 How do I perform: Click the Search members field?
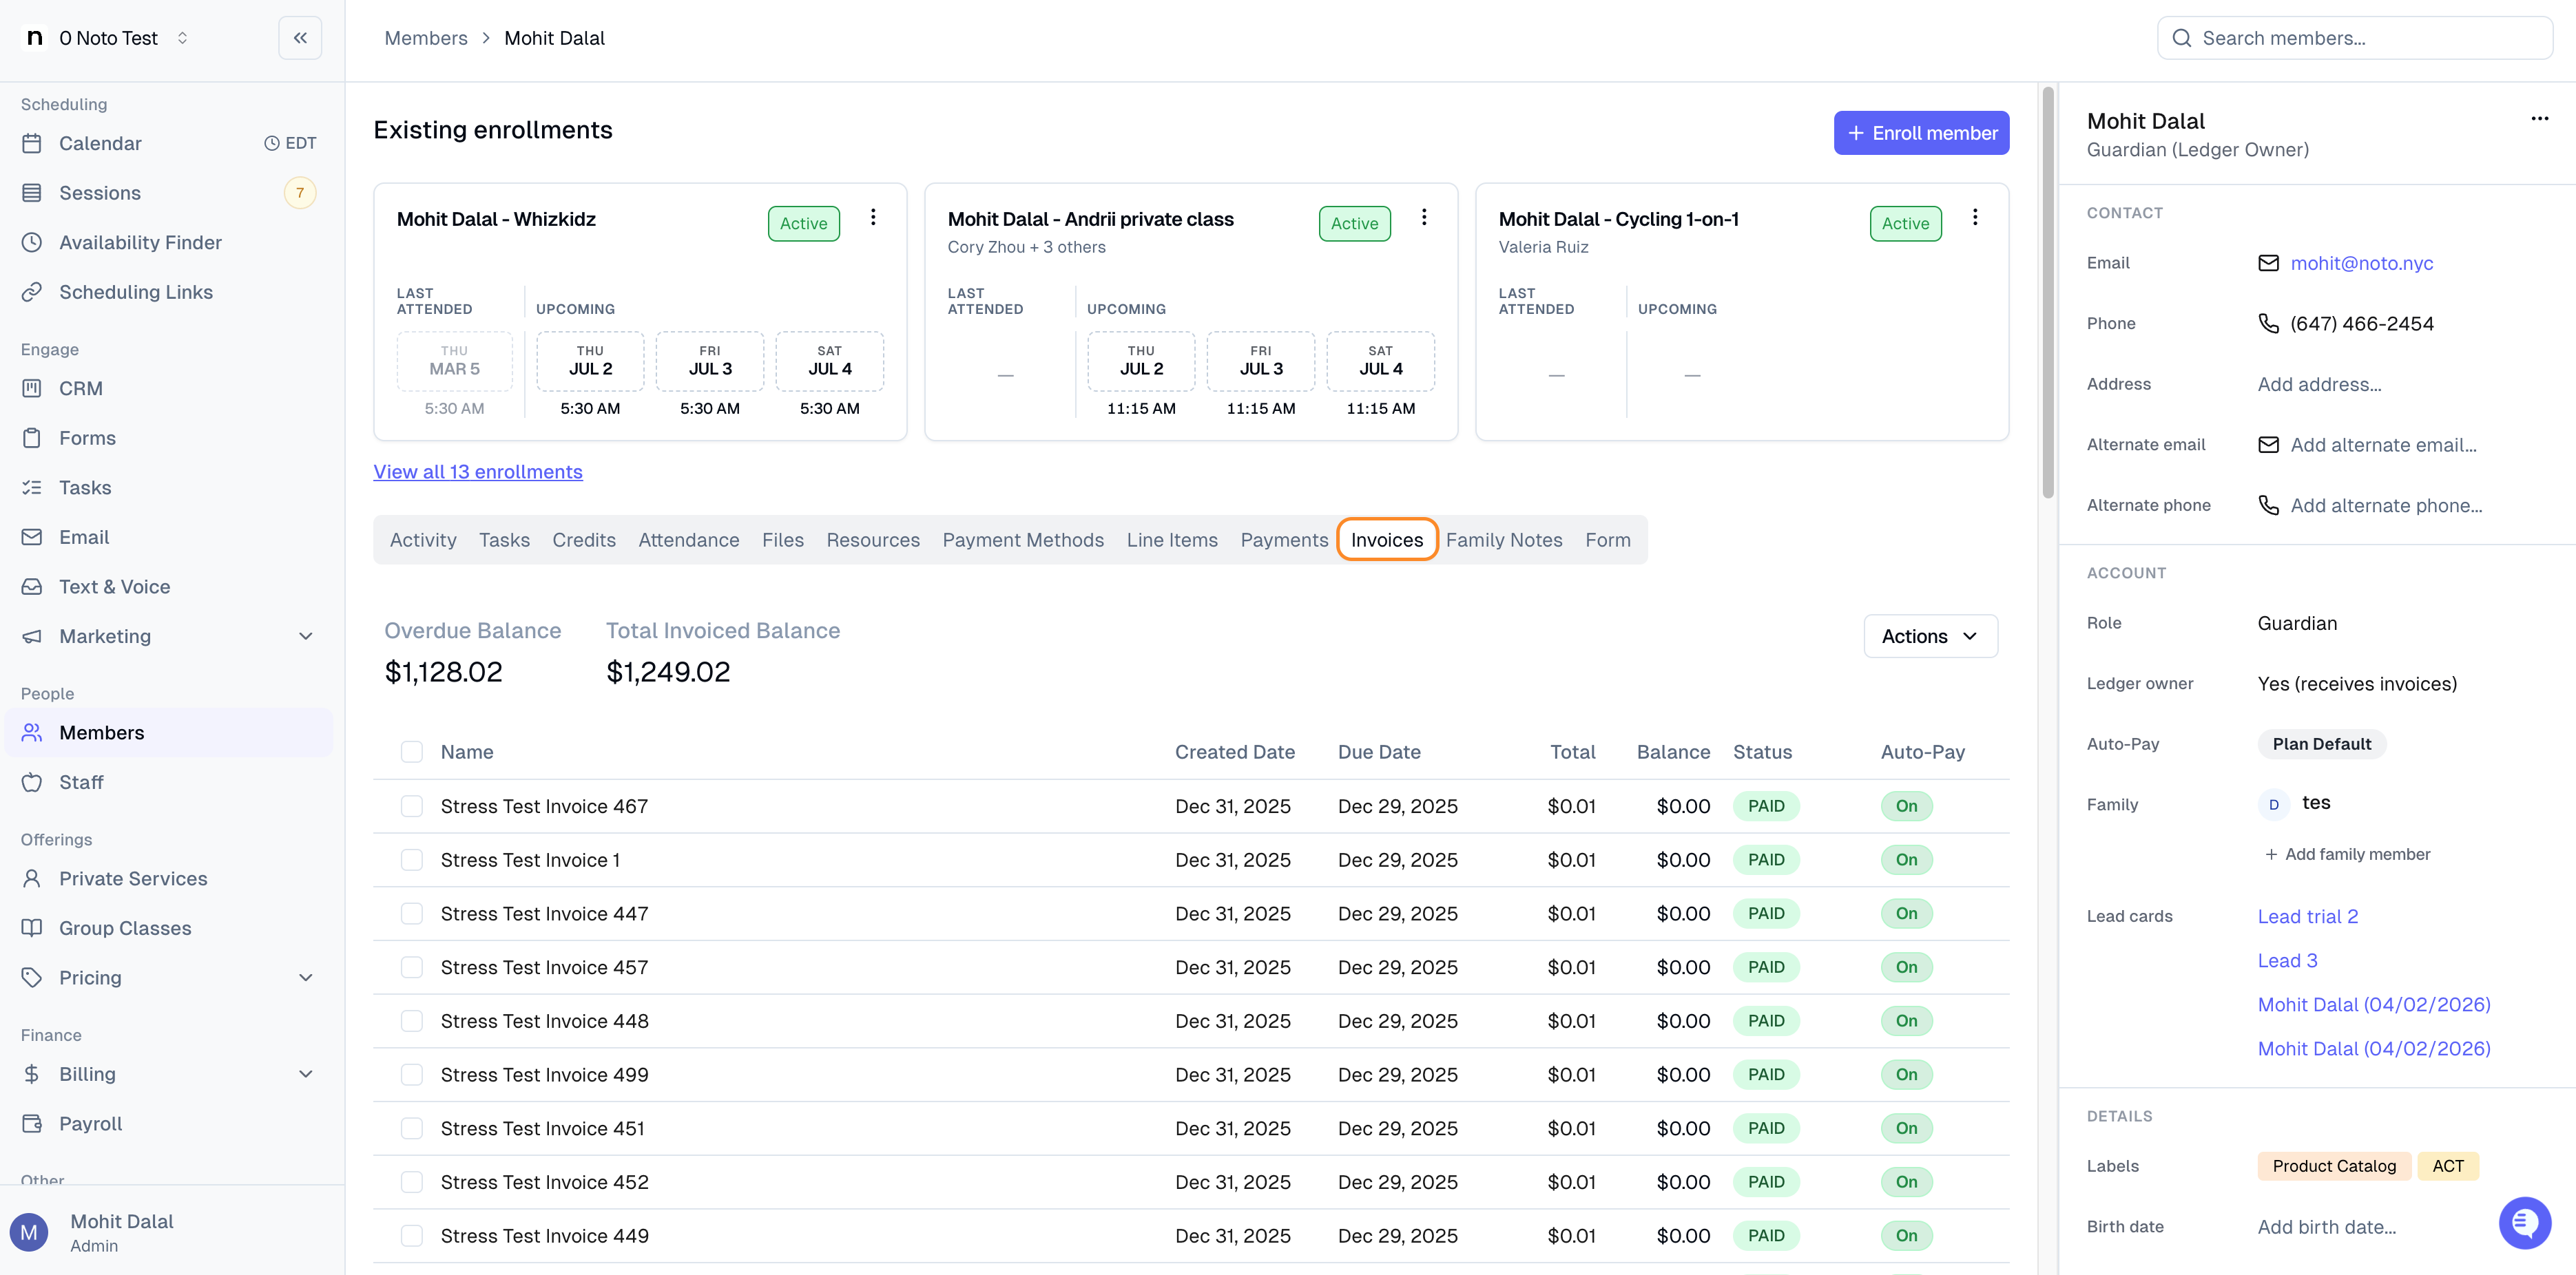pyautogui.click(x=2355, y=38)
